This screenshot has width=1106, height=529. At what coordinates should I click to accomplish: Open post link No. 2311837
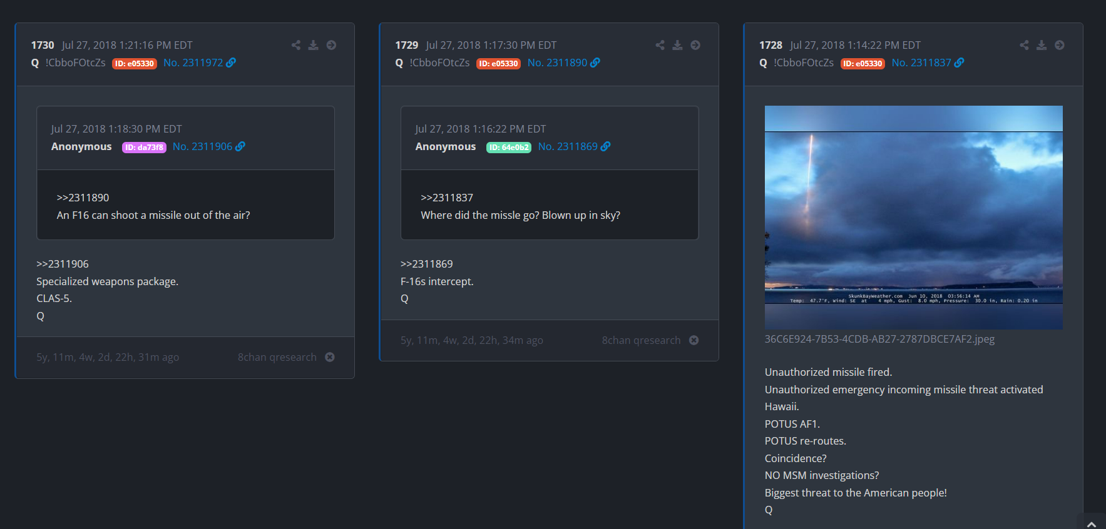click(x=921, y=63)
